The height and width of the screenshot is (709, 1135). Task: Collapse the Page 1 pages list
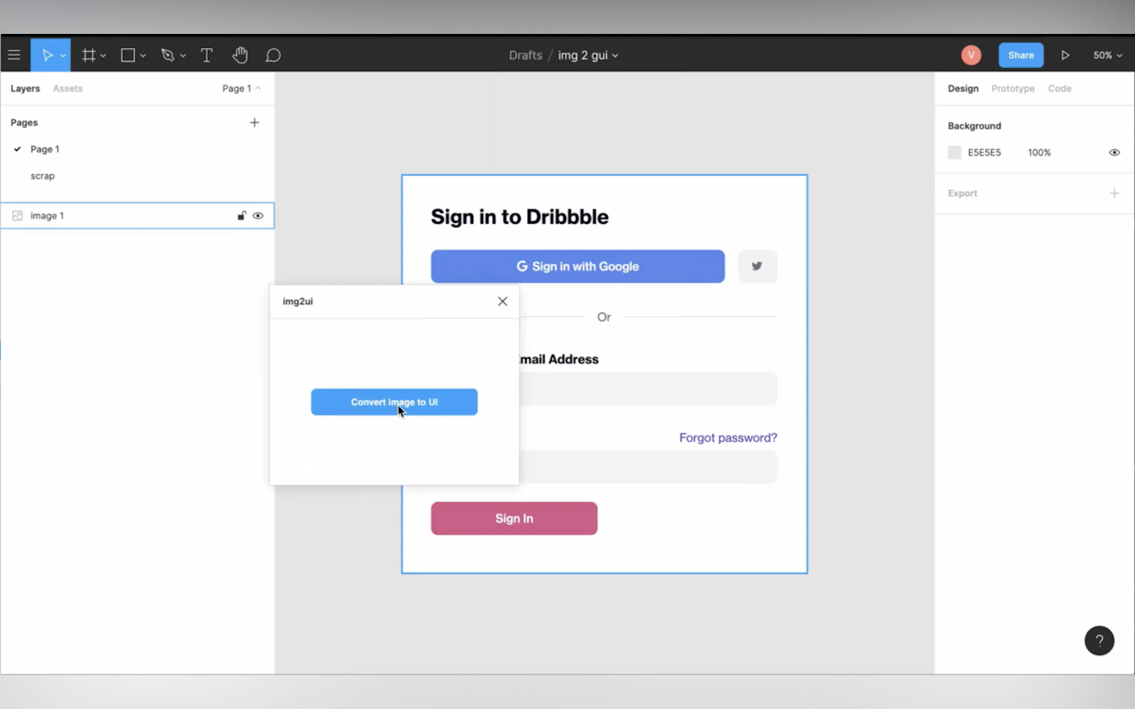pyautogui.click(x=241, y=88)
